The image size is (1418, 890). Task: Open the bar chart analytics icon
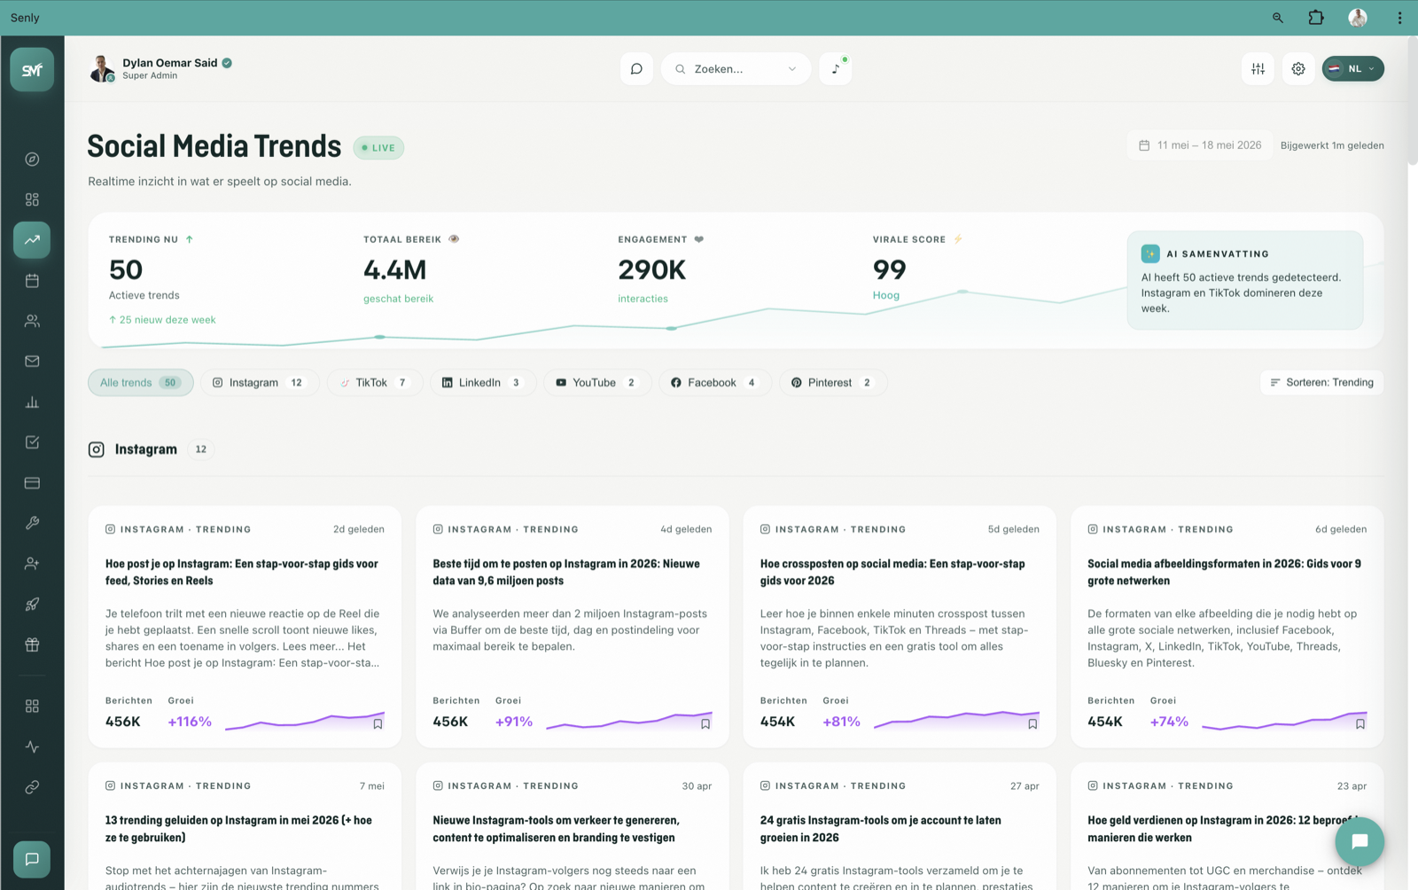[32, 402]
